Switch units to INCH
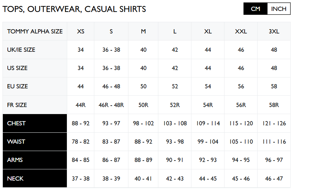Image resolution: width=310 pixels, height=194 pixels. click(x=279, y=9)
